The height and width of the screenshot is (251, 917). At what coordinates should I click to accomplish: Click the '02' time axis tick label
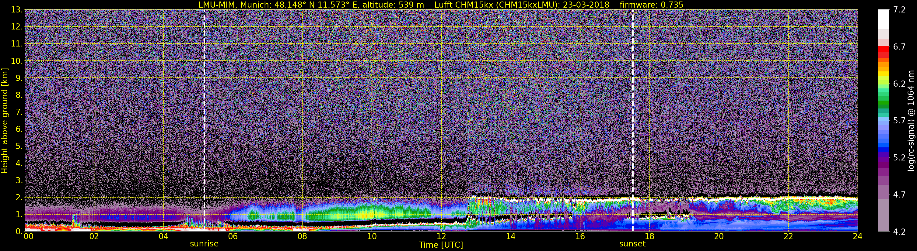tap(94, 236)
